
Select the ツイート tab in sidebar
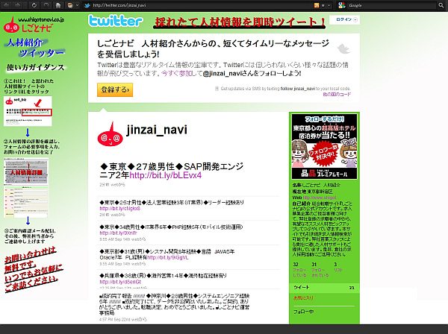tap(324, 288)
